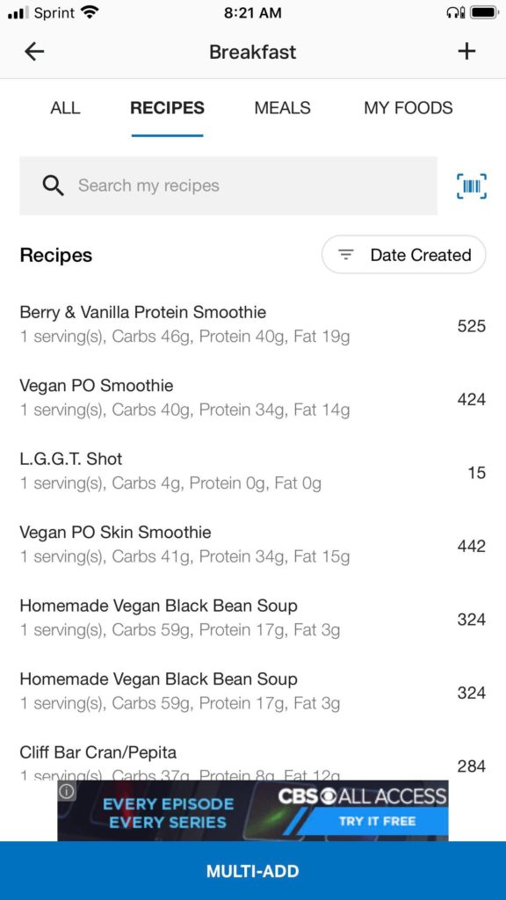Viewport: 506px width, 900px height.
Task: Tap the search magnifier icon
Action: (x=53, y=185)
